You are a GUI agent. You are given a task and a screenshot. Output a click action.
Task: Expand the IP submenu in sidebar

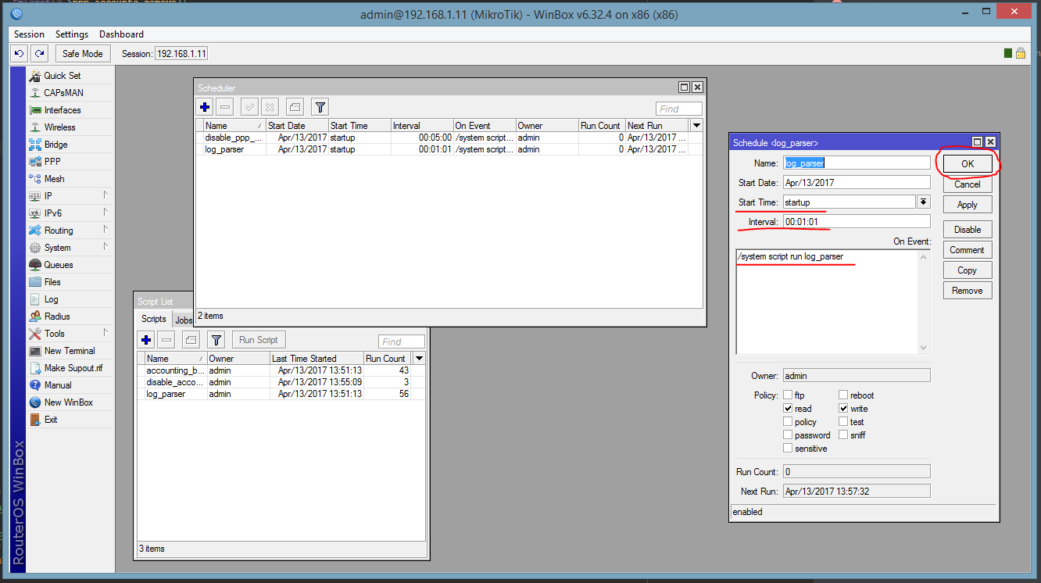[105, 195]
